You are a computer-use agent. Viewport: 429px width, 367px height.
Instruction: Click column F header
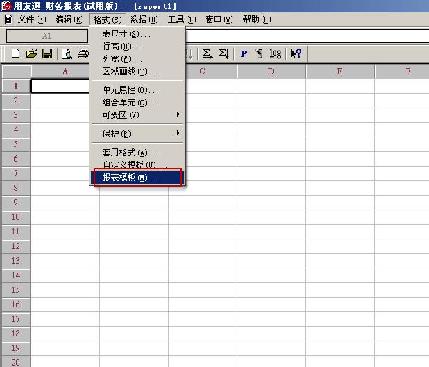click(x=402, y=71)
